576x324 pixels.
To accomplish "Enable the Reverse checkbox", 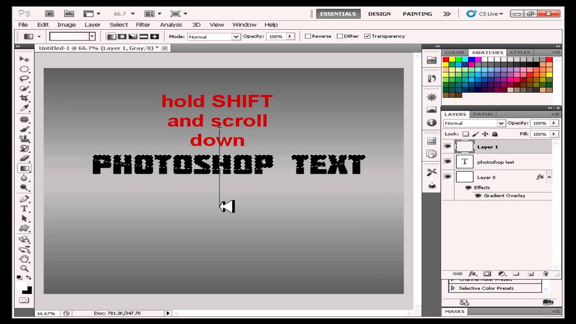I will pos(308,36).
